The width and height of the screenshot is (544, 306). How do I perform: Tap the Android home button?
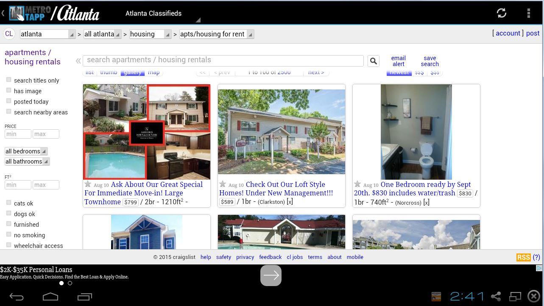coord(50,297)
